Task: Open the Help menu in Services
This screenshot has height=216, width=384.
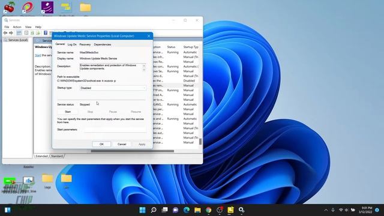Action: (x=38, y=27)
